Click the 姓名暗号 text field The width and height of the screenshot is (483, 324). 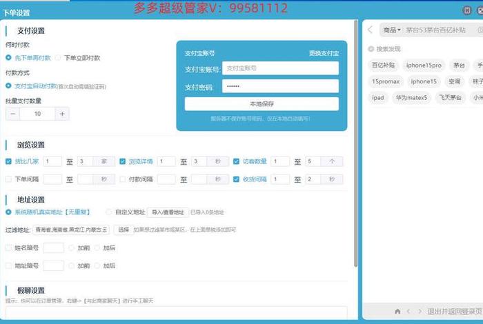pyautogui.click(x=54, y=247)
